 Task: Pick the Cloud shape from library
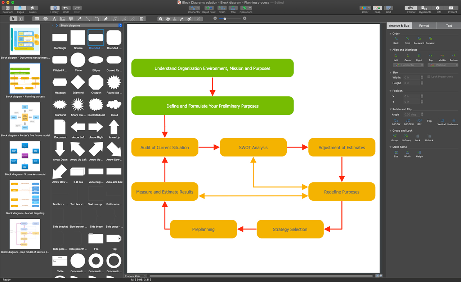coord(114,105)
